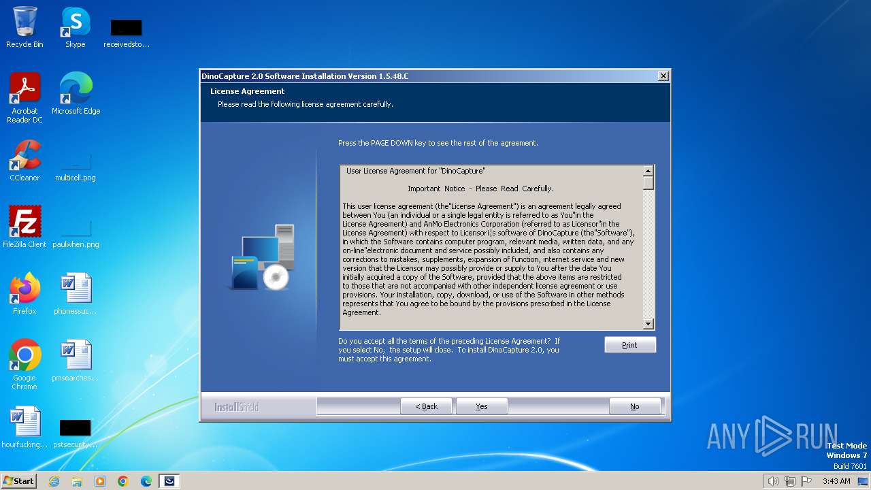Click the license scrollbar down arrow
Viewport: 871px width, 490px height.
point(648,325)
